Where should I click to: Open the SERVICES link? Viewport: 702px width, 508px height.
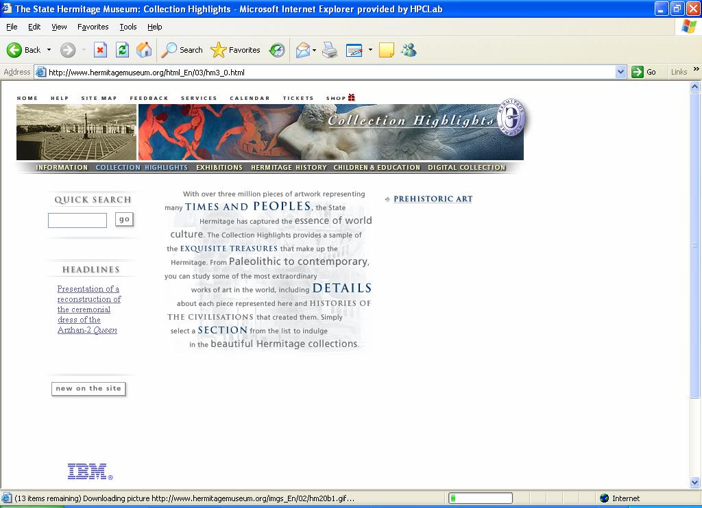click(x=199, y=98)
